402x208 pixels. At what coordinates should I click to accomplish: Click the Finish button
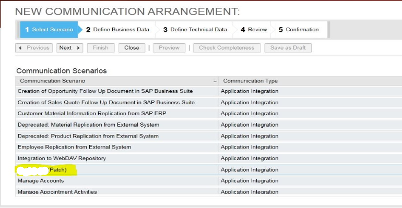101,48
